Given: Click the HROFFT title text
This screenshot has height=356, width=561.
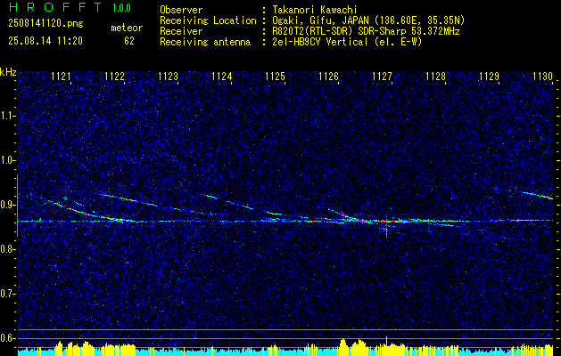Looking at the screenshot, I should pos(55,7).
